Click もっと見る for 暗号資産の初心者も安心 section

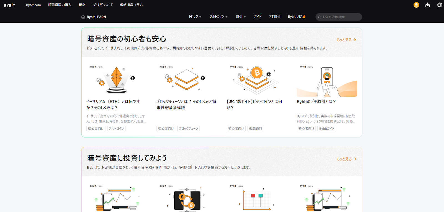point(346,40)
